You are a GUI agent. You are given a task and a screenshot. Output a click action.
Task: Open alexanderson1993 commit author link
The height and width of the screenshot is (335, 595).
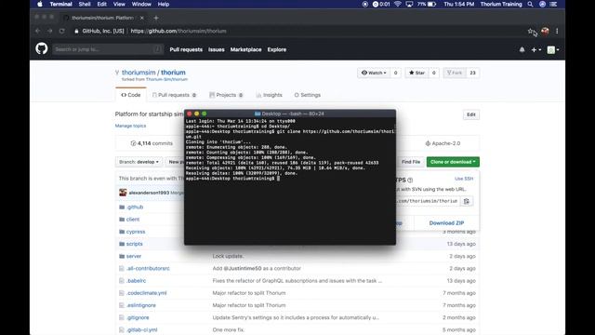click(x=149, y=193)
